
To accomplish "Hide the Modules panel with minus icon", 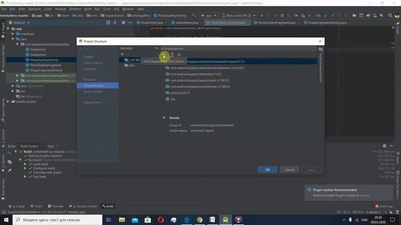I will coord(157,48).
